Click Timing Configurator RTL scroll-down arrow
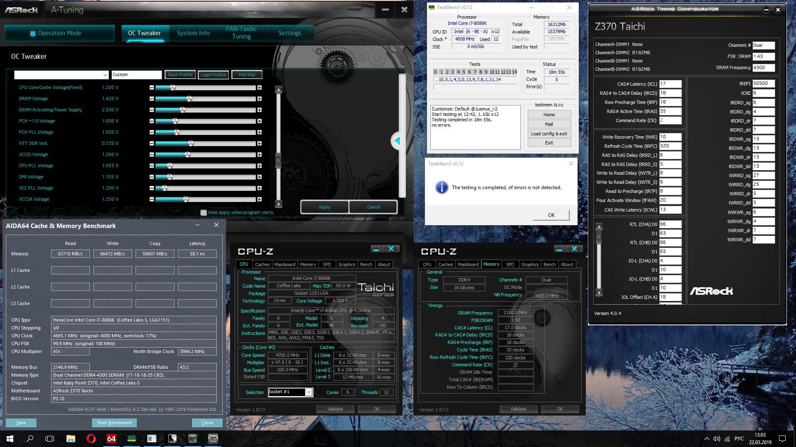This screenshot has height=447, width=796. [599, 293]
